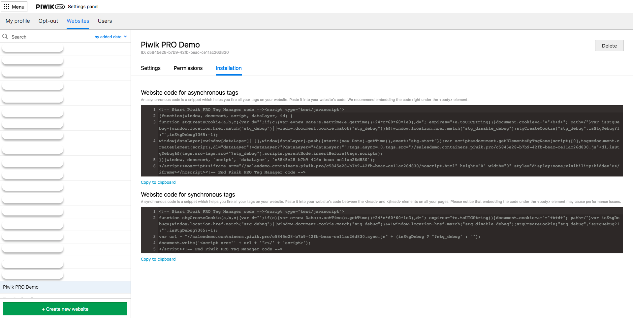
Task: Click the Piwik PRO logo
Action: pyautogui.click(x=50, y=7)
